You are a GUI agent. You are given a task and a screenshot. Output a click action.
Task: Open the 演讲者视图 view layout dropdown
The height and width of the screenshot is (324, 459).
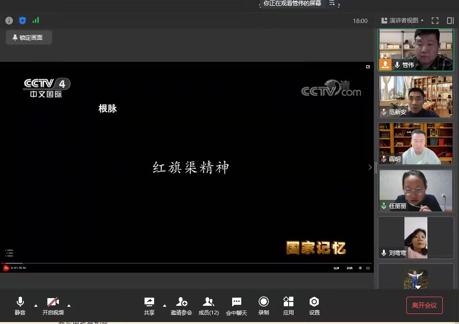tap(403, 21)
